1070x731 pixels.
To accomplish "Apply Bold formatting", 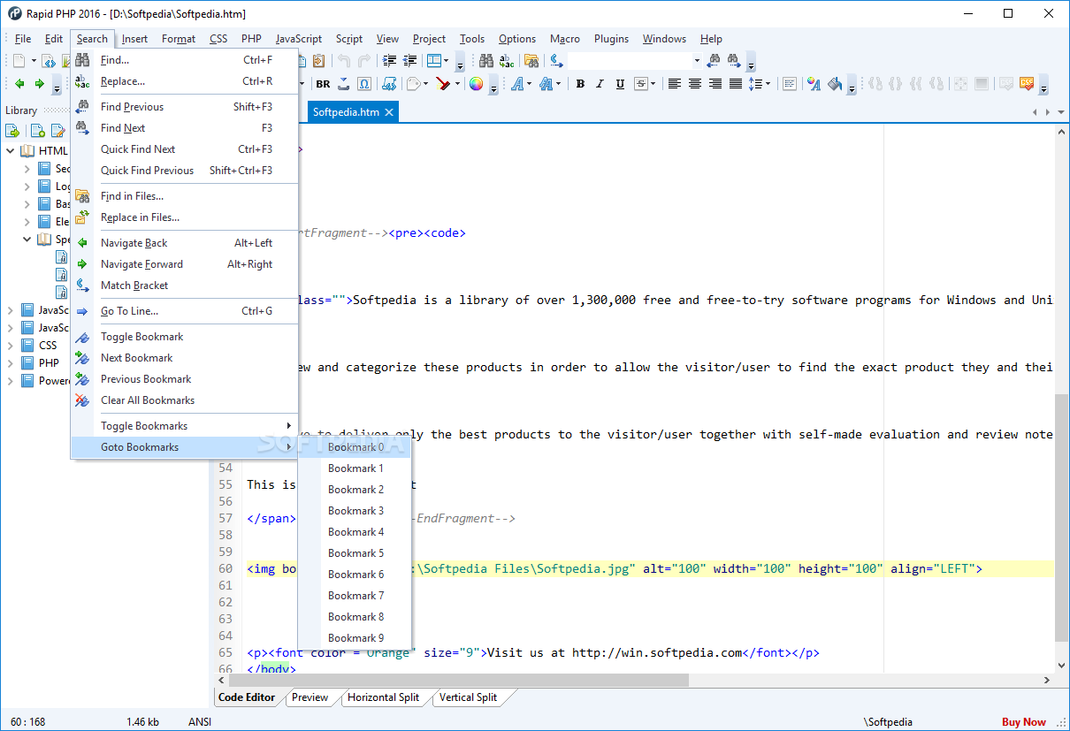I will pos(580,84).
